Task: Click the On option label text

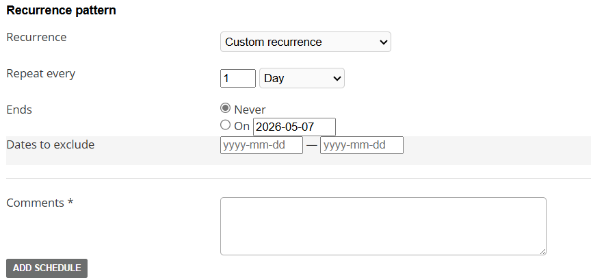Action: (x=242, y=126)
